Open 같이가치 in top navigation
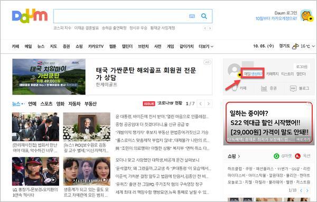This screenshot has height=202, width=317. point(187,46)
